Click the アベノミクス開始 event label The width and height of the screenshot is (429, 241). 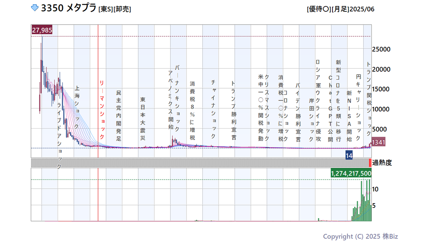[171, 100]
